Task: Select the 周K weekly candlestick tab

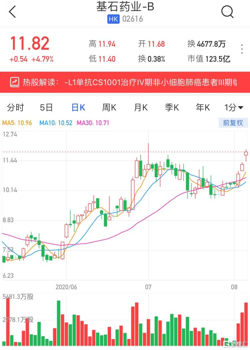Action: [x=109, y=107]
